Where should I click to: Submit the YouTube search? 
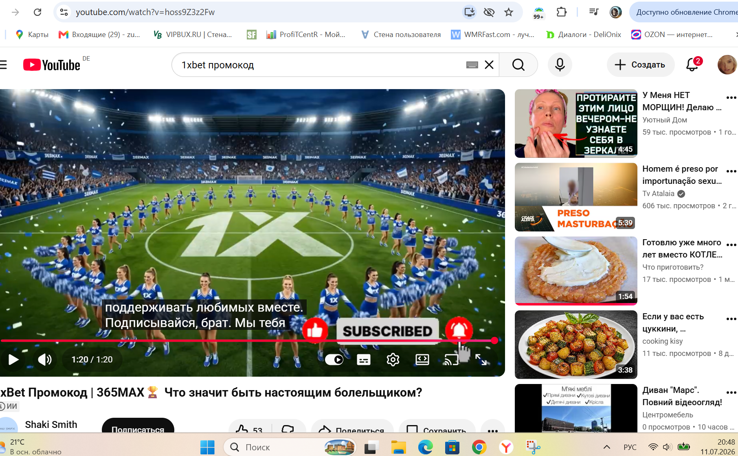coord(518,65)
